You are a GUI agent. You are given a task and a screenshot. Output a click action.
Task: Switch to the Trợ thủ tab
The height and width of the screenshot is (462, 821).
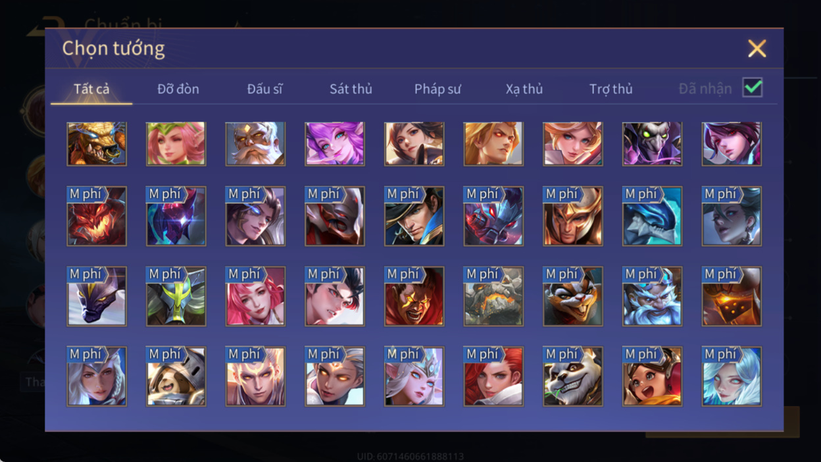(x=611, y=89)
